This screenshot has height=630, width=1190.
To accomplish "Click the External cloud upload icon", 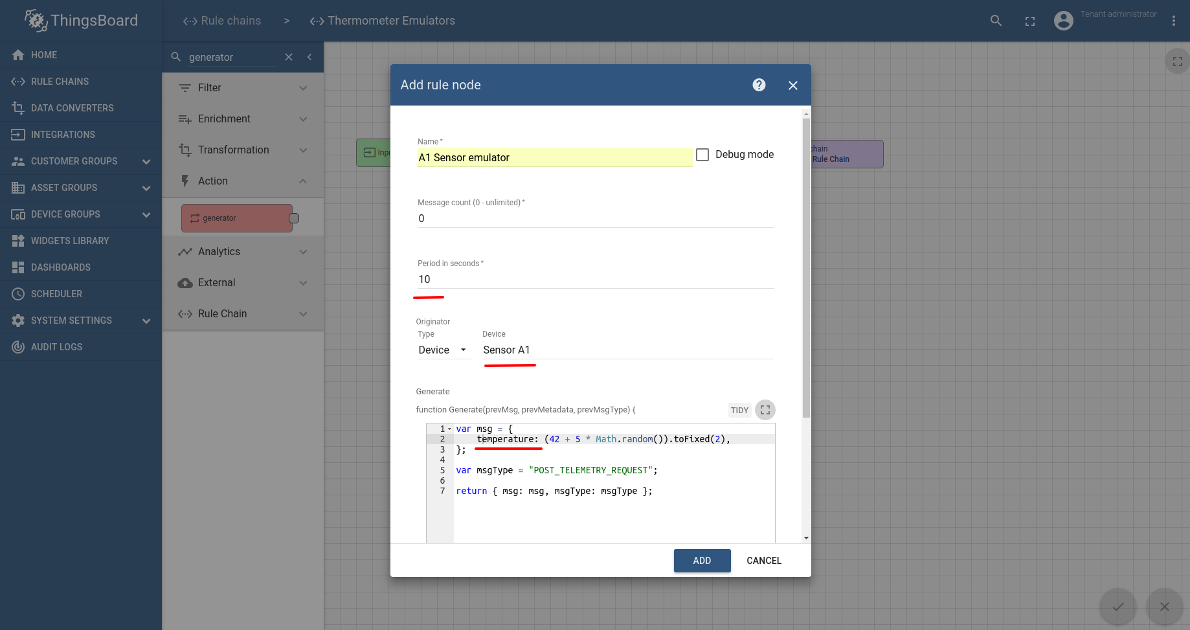I will [x=185, y=283].
